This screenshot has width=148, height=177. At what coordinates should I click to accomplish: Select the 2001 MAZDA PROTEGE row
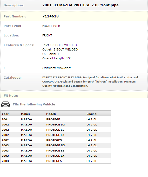[56, 119]
